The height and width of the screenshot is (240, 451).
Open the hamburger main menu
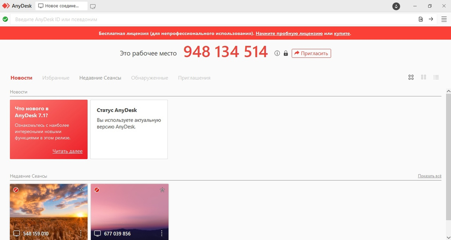click(444, 19)
